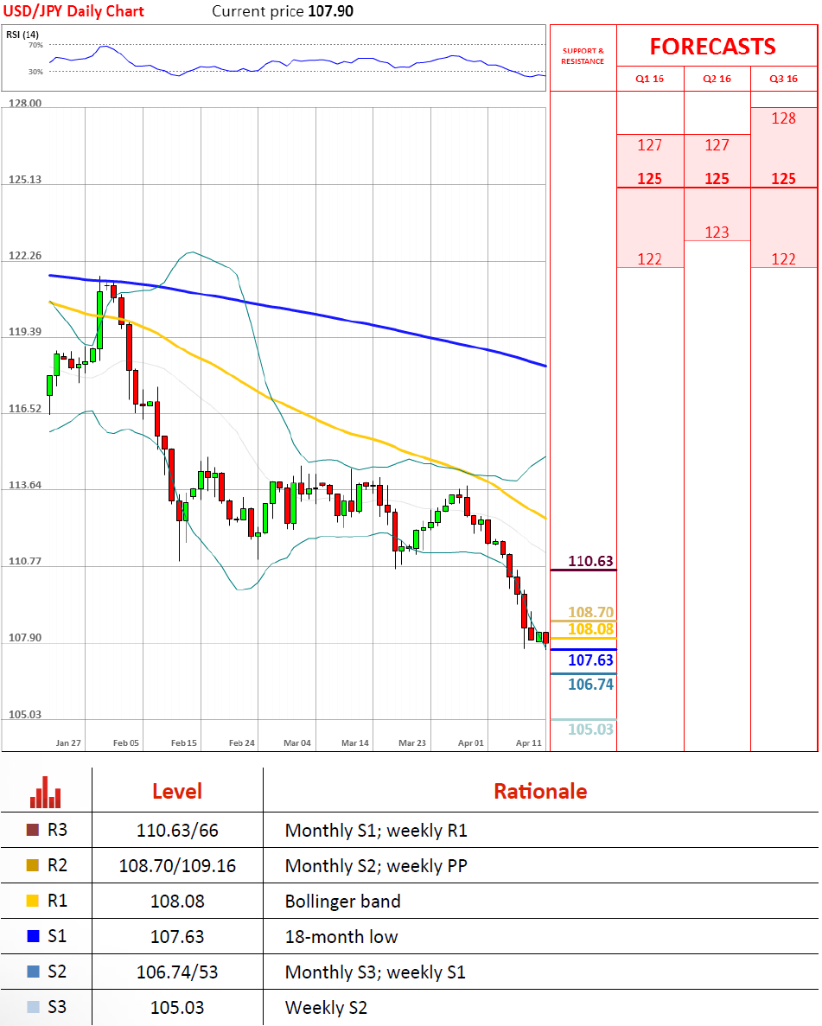Click the 122.26 price axis label
This screenshot has height=1026, width=822.
point(25,255)
